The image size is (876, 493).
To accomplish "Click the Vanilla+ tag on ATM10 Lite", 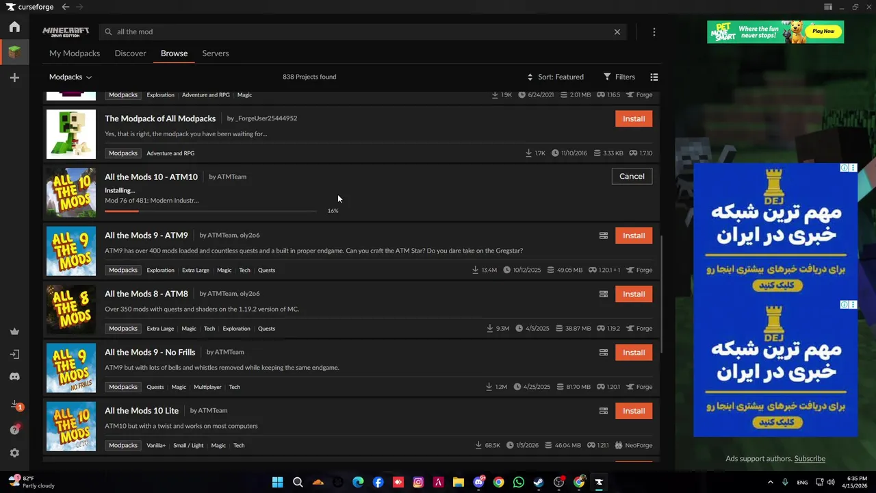I will click(156, 445).
